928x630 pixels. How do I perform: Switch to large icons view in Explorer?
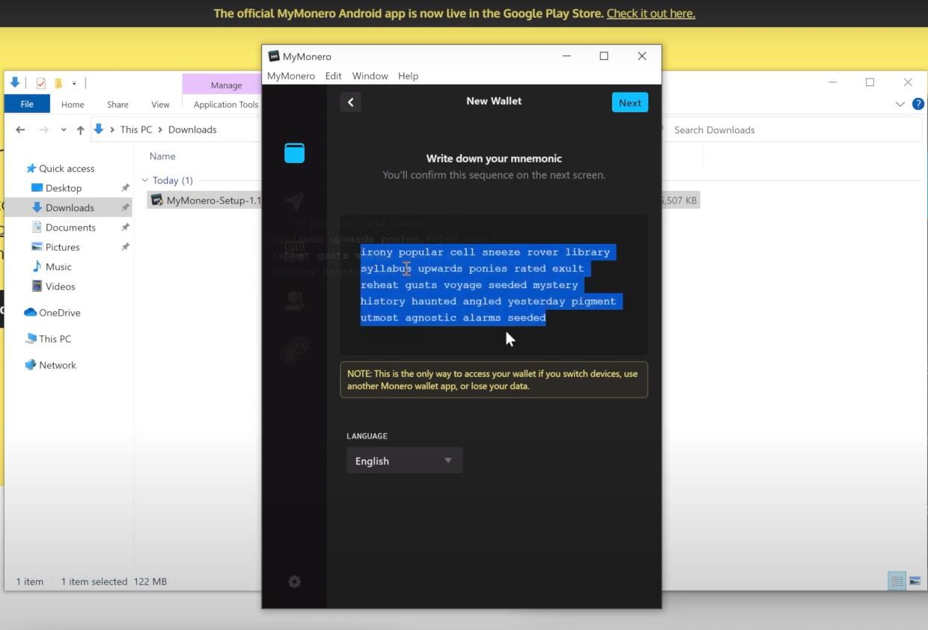[x=915, y=581]
